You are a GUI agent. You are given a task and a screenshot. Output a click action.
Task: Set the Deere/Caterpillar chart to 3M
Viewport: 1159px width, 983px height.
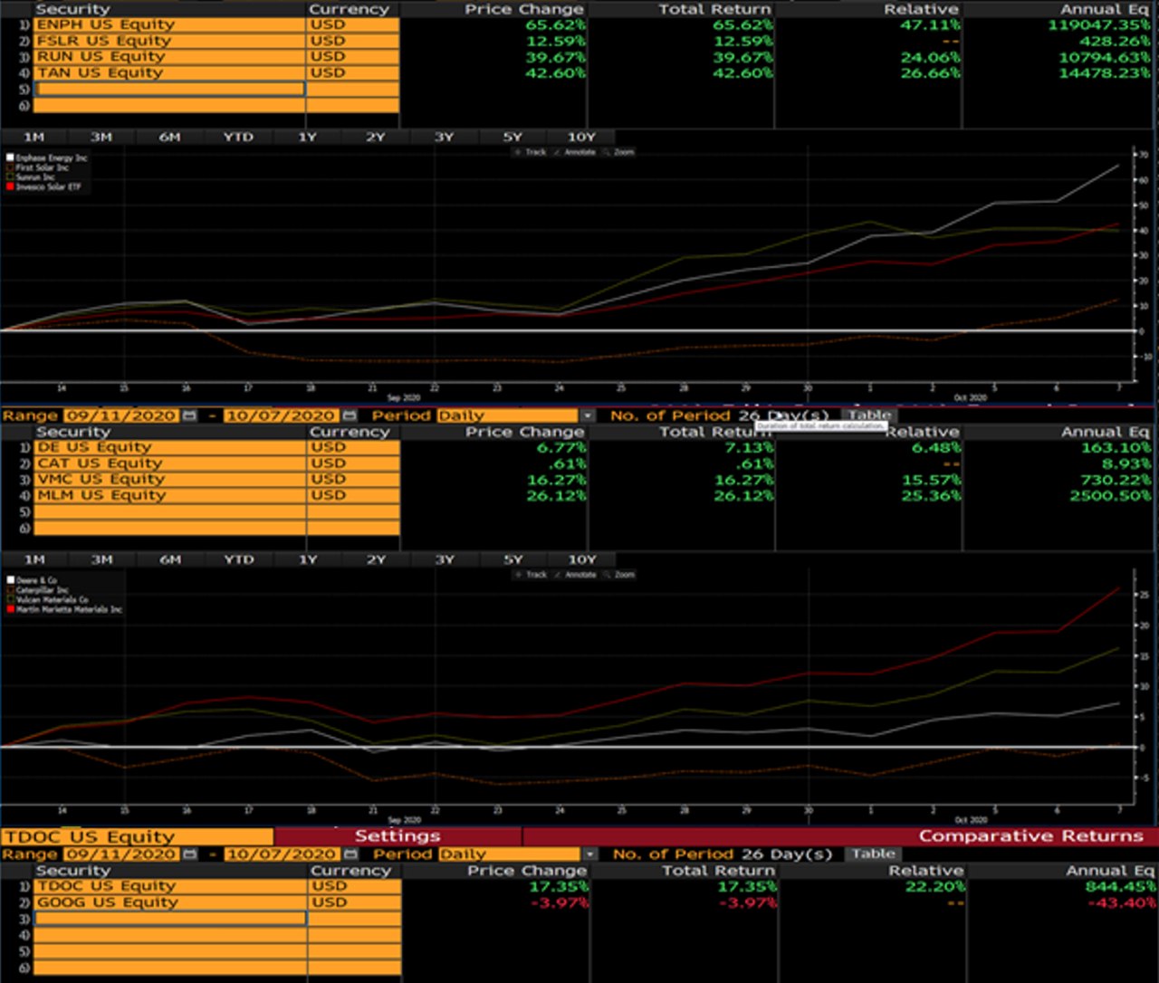(x=101, y=559)
